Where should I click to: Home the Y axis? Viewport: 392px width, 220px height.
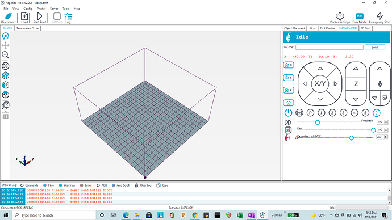pos(289,78)
